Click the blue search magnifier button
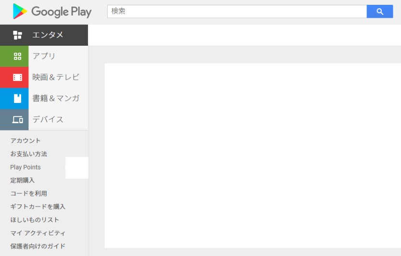 380,12
